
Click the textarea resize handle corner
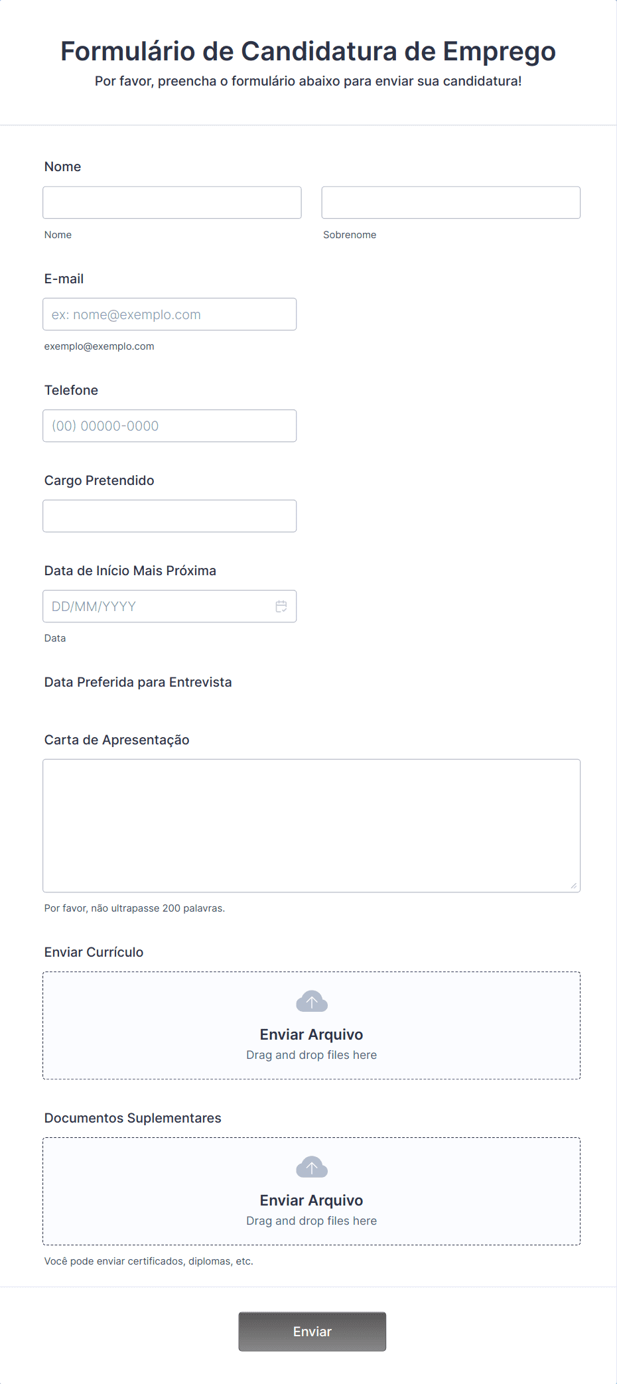tap(574, 884)
